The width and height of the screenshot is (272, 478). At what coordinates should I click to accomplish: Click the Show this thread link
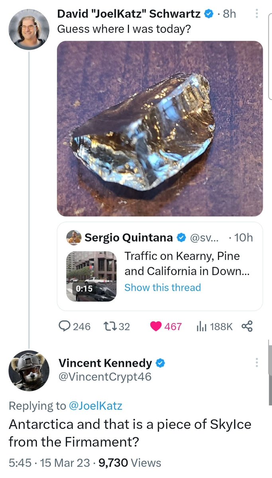coord(162,287)
